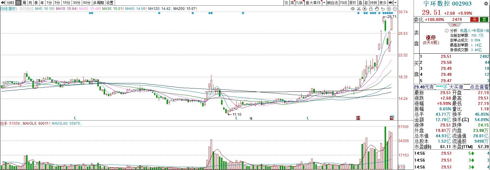Click the 点击查看 large order link
This screenshot has width=490, height=170.
479,87
